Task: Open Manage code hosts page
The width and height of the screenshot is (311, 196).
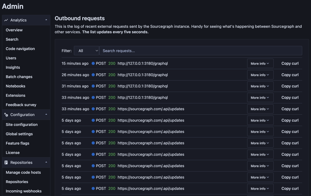Action: click(23, 172)
